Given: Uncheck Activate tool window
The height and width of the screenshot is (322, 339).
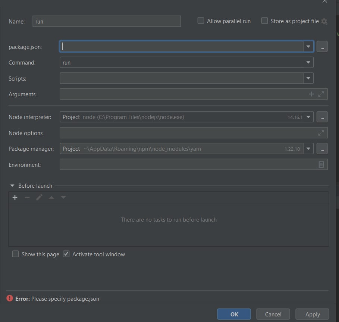Looking at the screenshot, I should [66, 254].
